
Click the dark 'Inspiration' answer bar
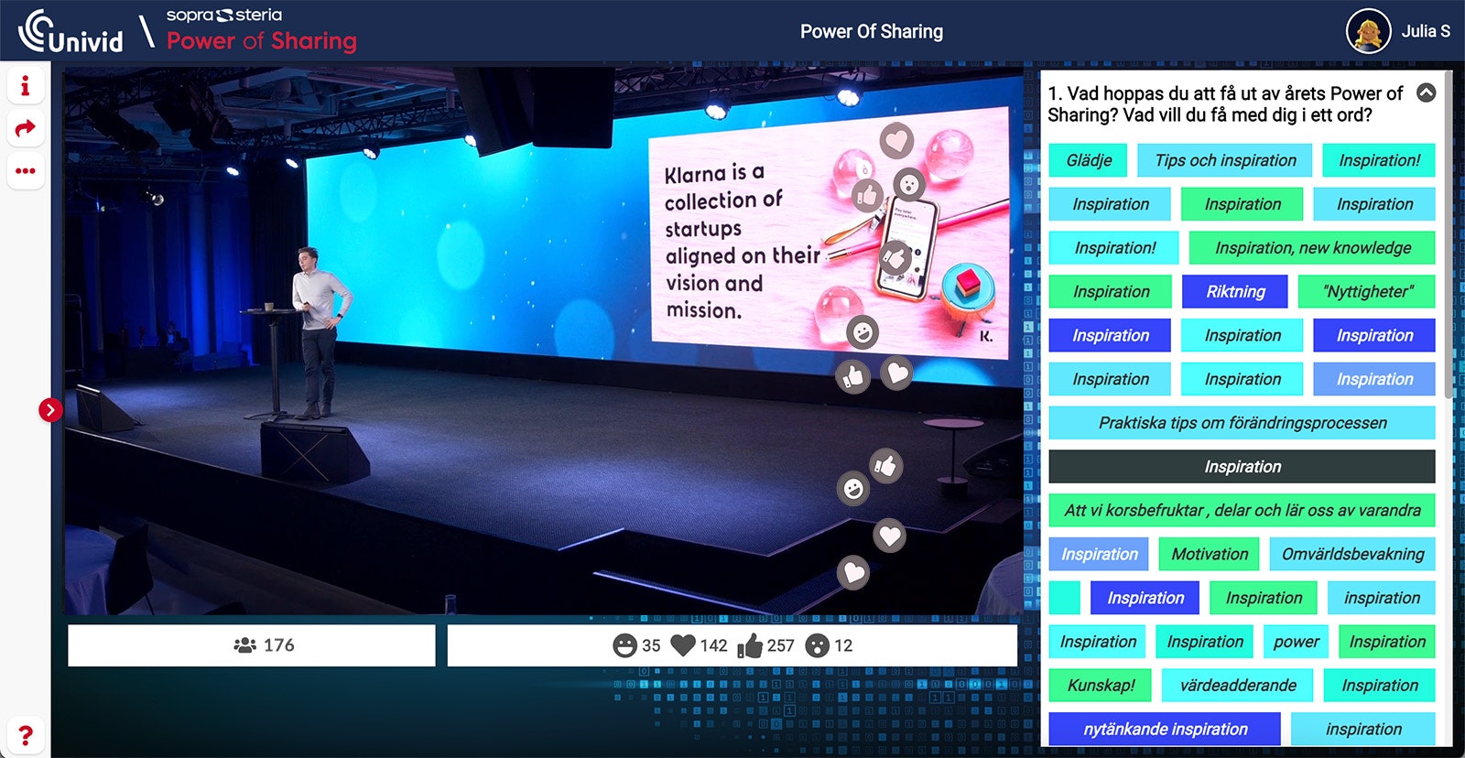1241,467
